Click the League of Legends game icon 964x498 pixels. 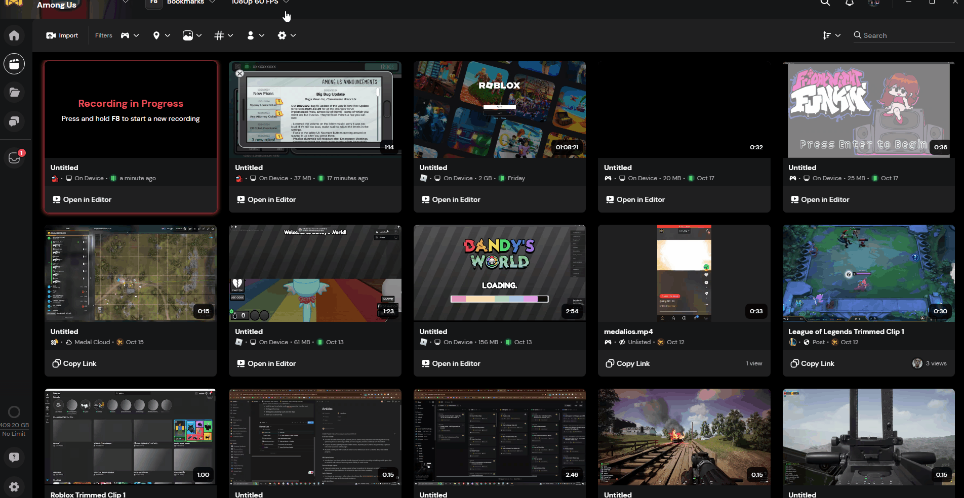tap(792, 342)
